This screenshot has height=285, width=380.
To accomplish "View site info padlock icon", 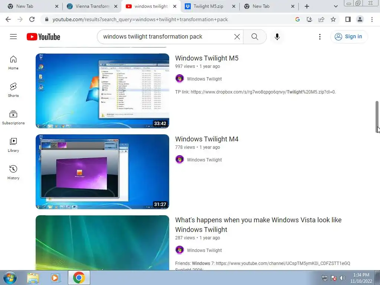I will 46,19.
